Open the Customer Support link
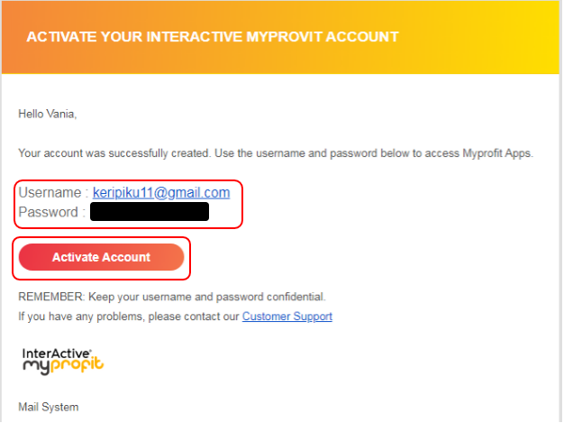This screenshot has height=423, width=564. (287, 317)
